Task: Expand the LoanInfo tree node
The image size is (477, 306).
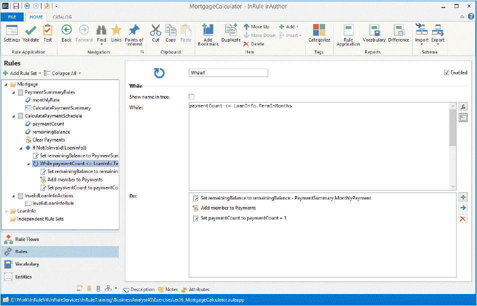Action: pos(6,211)
